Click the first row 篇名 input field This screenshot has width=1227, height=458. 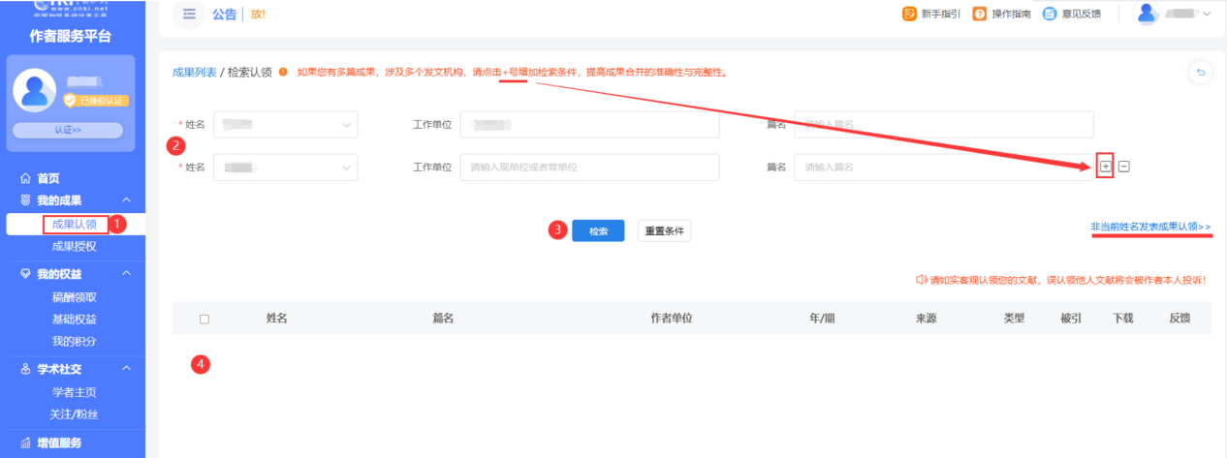click(943, 125)
